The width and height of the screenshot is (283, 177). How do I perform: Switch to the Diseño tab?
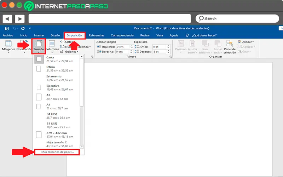[x=55, y=35]
